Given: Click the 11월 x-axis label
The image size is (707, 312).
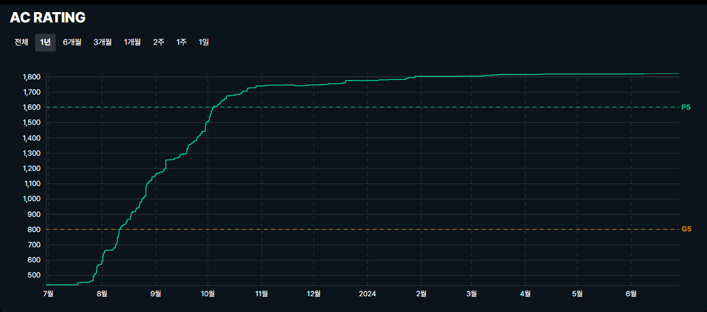Looking at the screenshot, I should tap(261, 294).
